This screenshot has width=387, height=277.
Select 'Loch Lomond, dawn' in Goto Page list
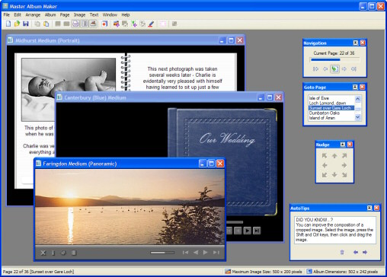(x=331, y=103)
